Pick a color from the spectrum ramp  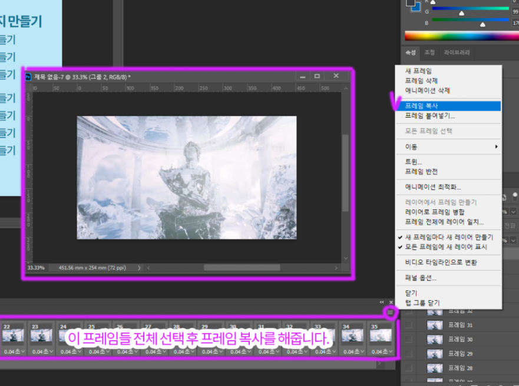[462, 36]
